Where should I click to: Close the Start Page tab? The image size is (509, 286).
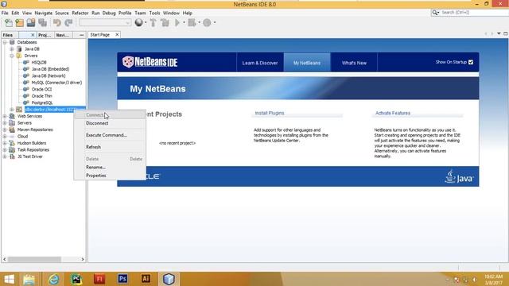pyautogui.click(x=117, y=35)
